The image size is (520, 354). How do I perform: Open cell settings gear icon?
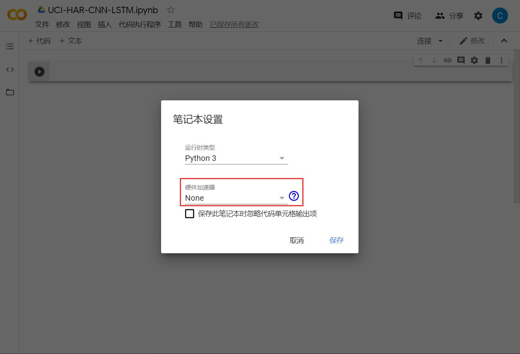point(474,61)
